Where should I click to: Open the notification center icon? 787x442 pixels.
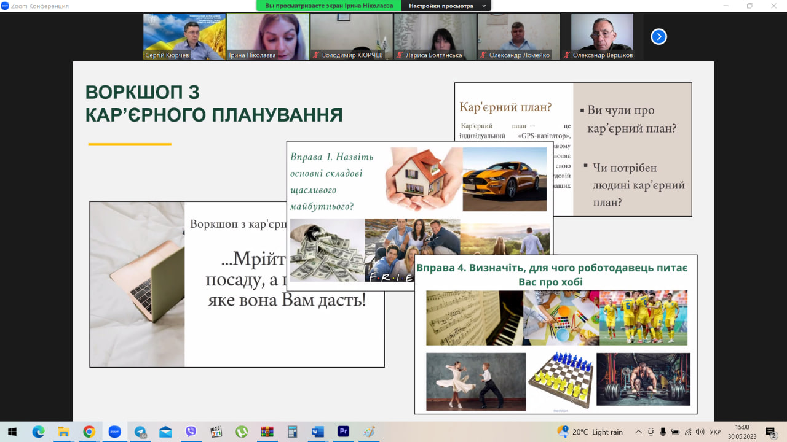point(770,432)
